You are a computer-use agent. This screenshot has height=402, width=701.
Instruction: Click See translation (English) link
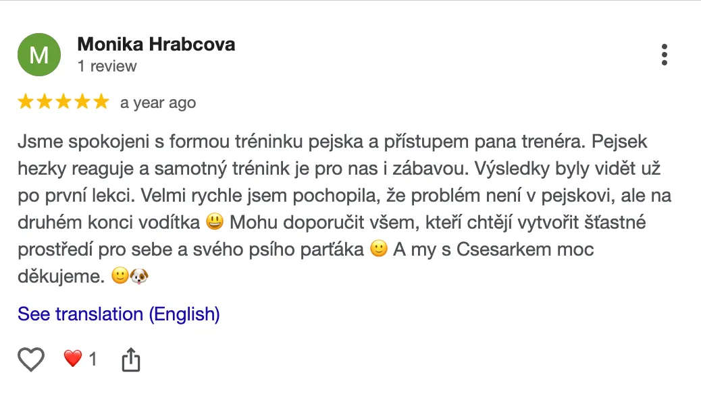pyautogui.click(x=119, y=314)
